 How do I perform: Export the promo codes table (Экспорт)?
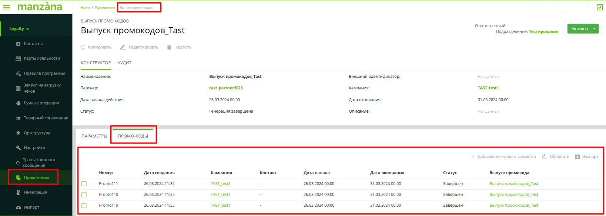click(x=586, y=157)
